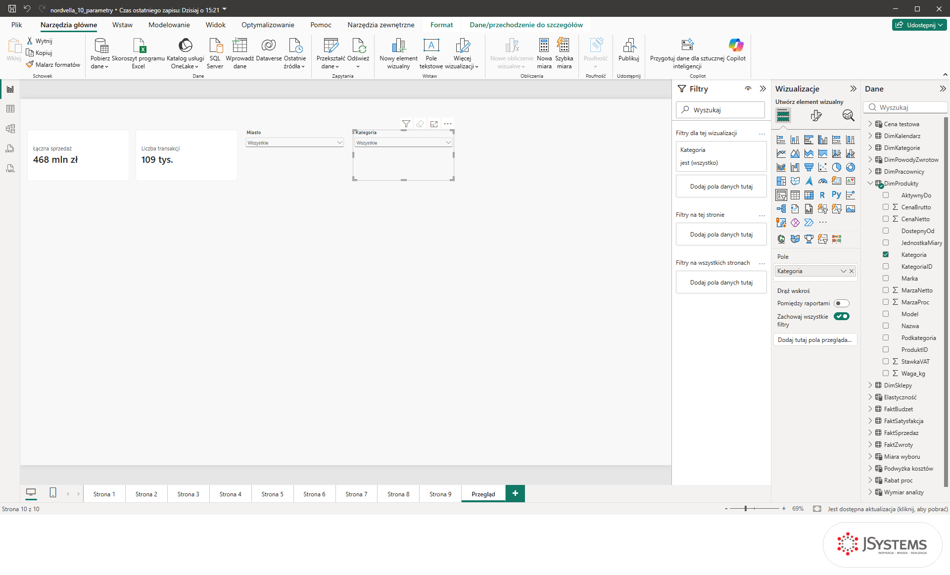Image resolution: width=950 pixels, height=575 pixels.
Task: Click Wytnij cut button
Action: click(40, 41)
